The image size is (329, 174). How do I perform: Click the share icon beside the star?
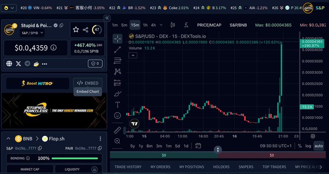click(86, 30)
